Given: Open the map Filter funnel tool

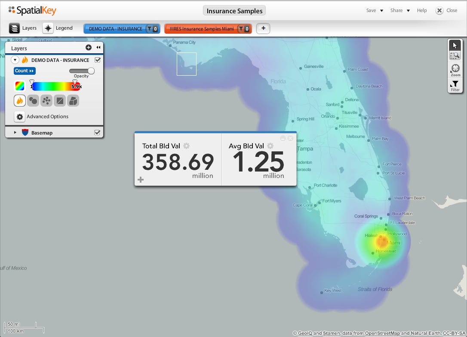Looking at the screenshot, I should tap(455, 86).
